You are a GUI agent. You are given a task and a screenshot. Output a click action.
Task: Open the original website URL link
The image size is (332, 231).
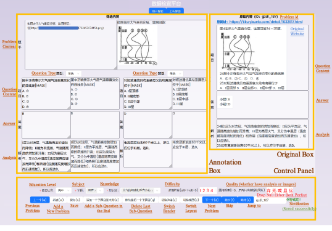(x=266, y=22)
